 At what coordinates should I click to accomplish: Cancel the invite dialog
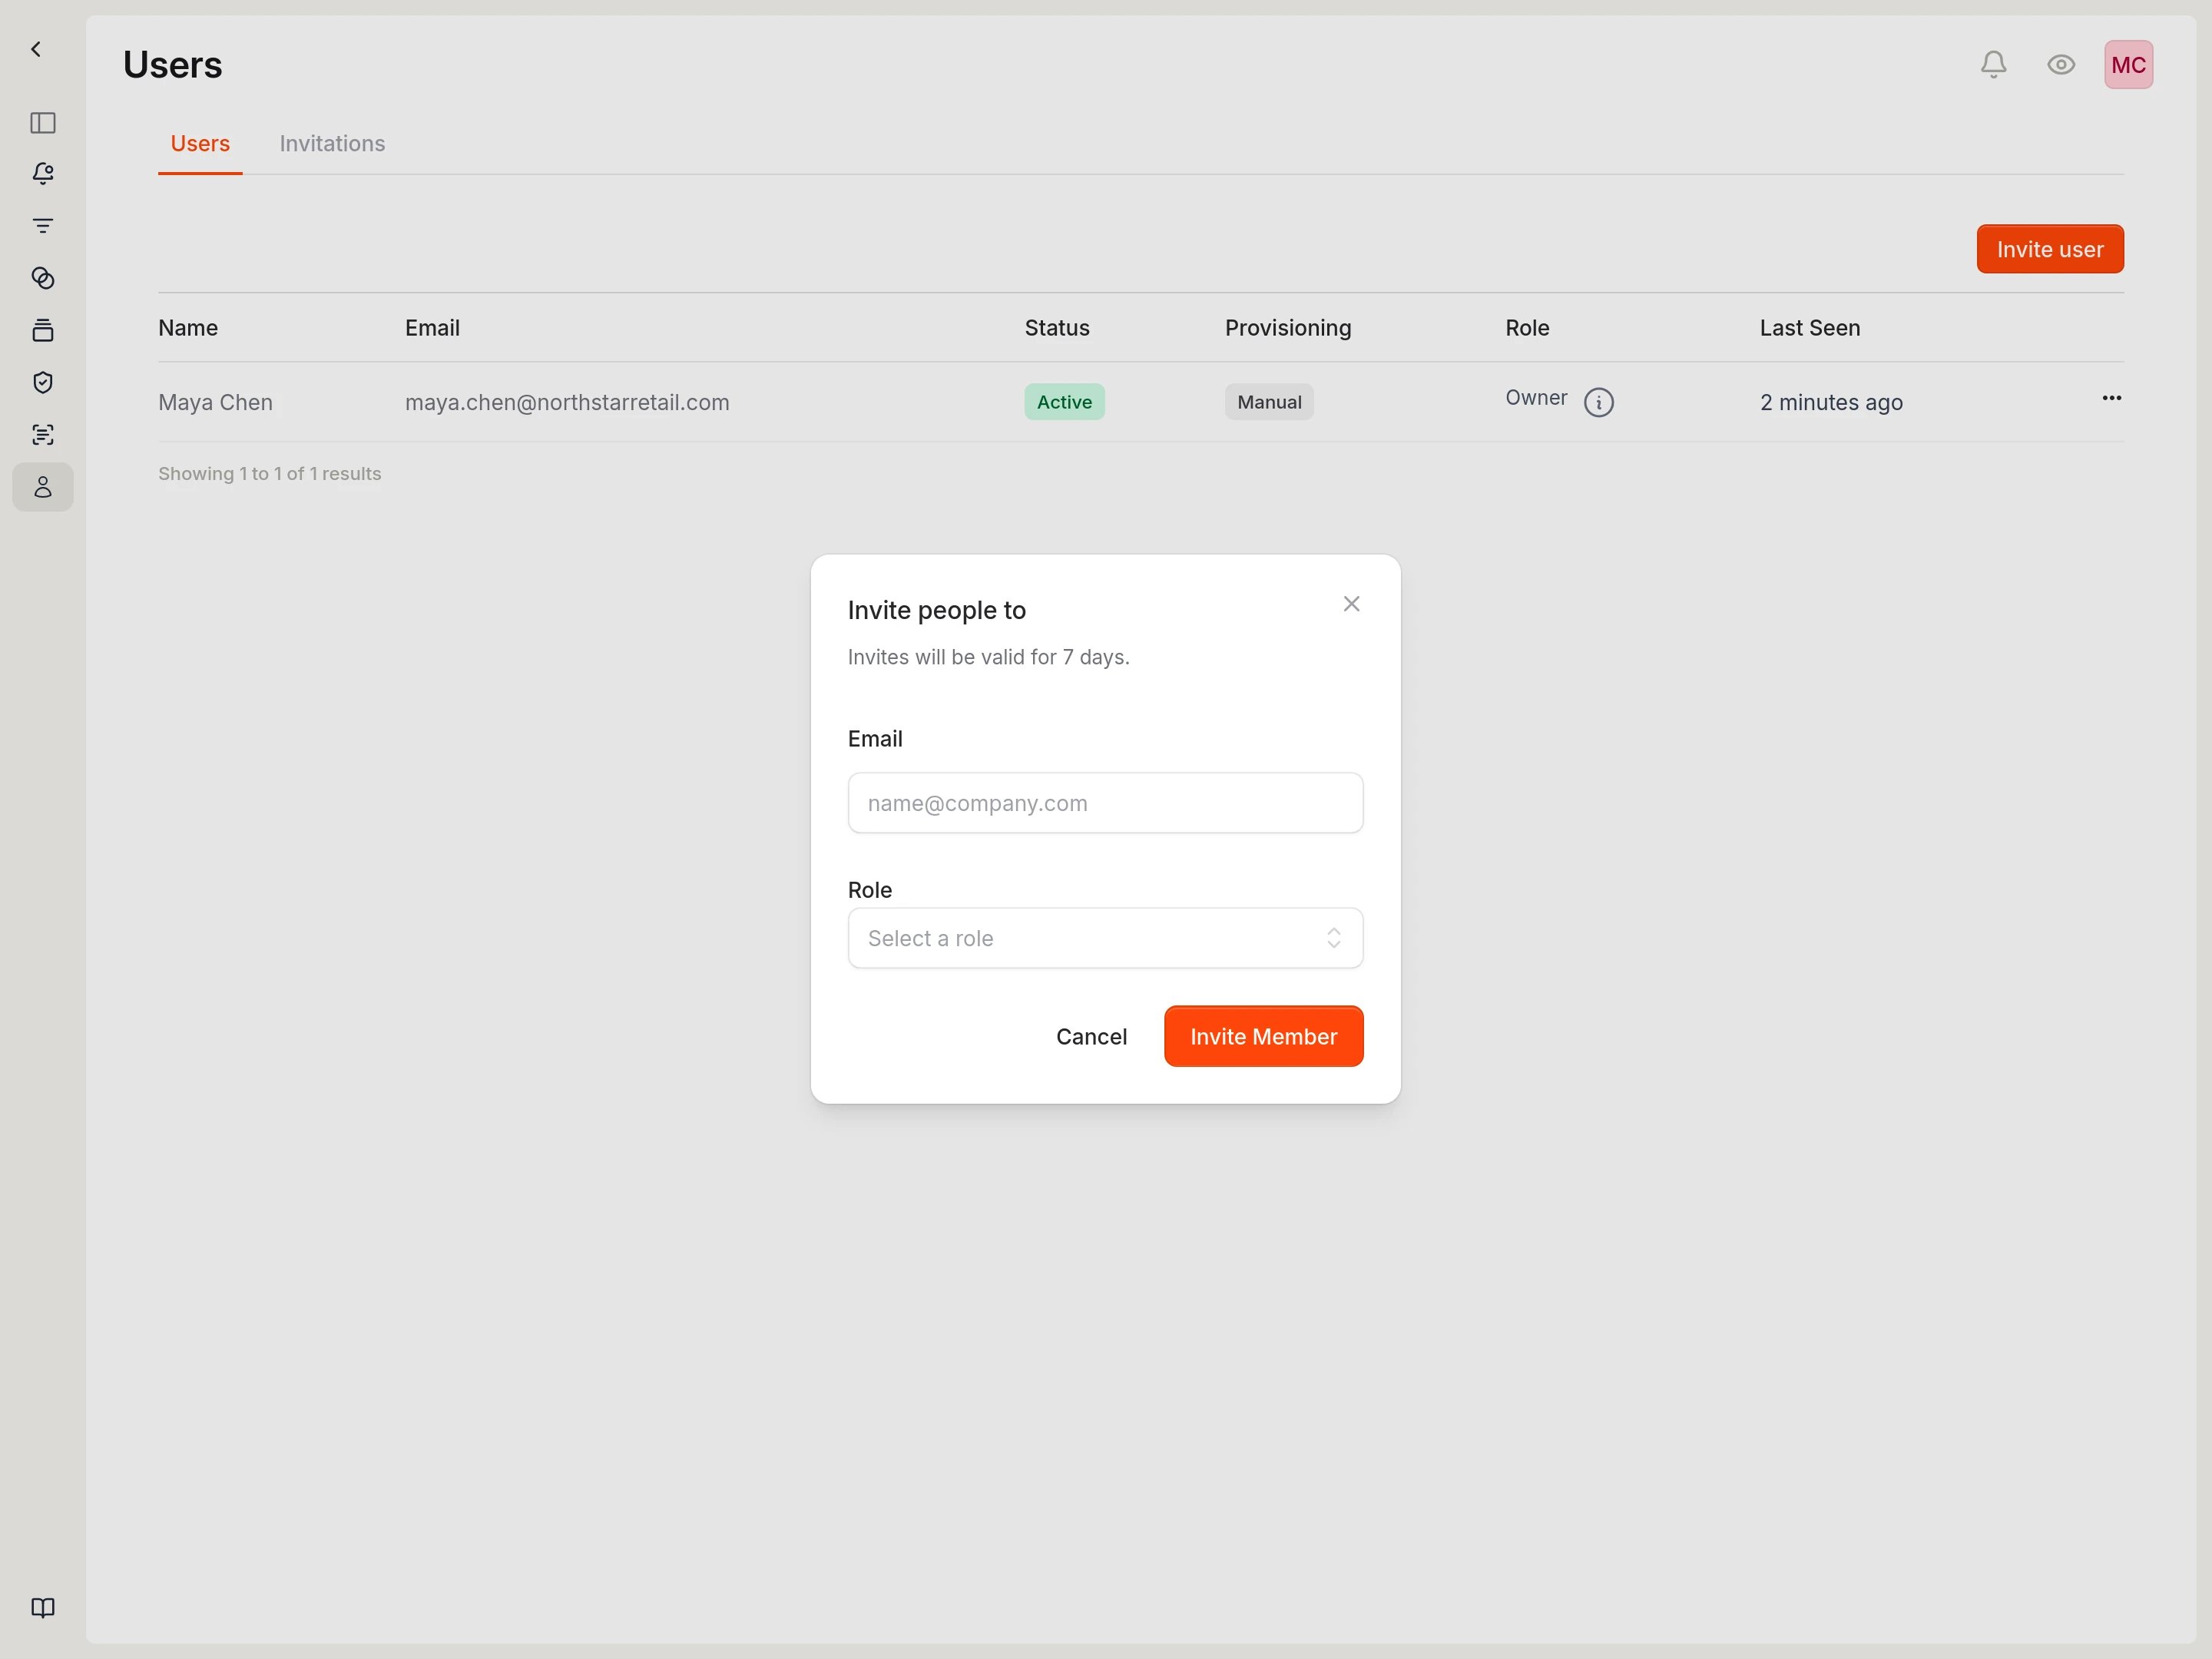(1091, 1037)
